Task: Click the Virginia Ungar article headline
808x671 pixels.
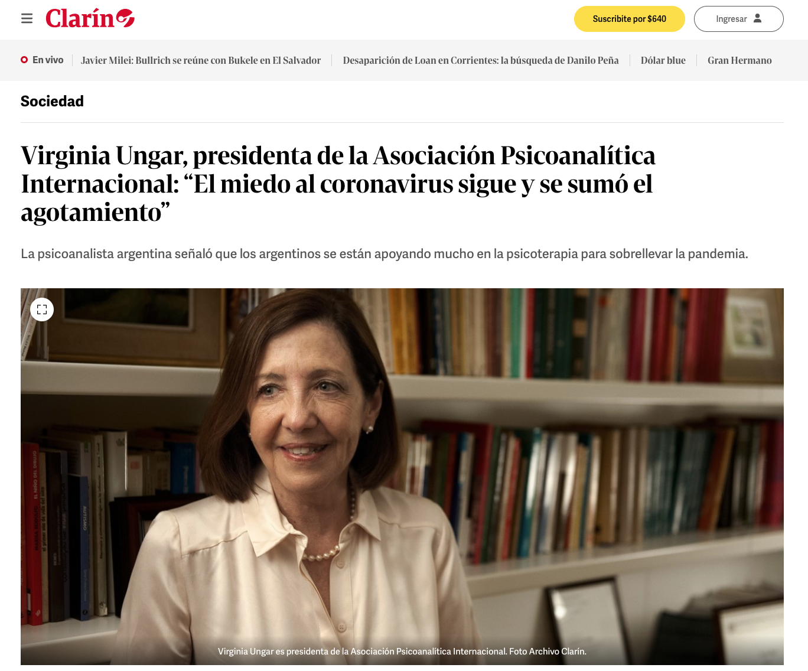Action: [338, 184]
